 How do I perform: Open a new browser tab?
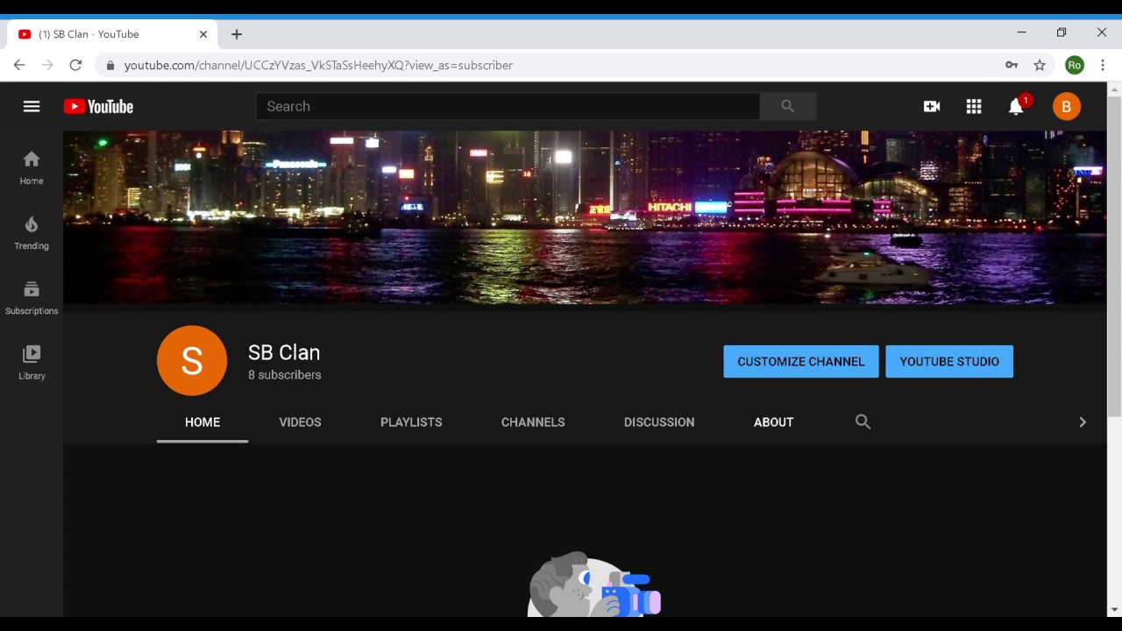tap(237, 34)
